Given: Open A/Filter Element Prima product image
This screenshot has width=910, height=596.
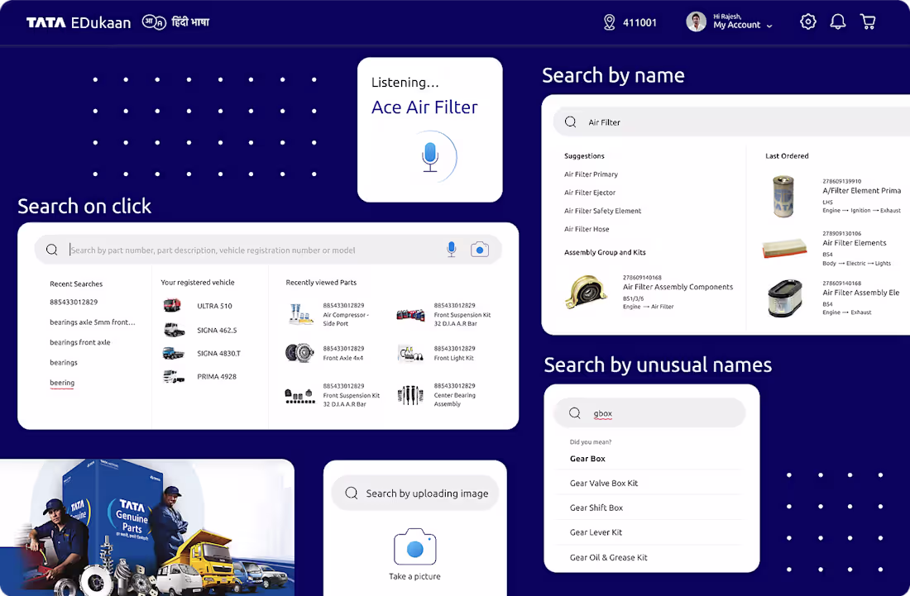Looking at the screenshot, I should pos(783,197).
